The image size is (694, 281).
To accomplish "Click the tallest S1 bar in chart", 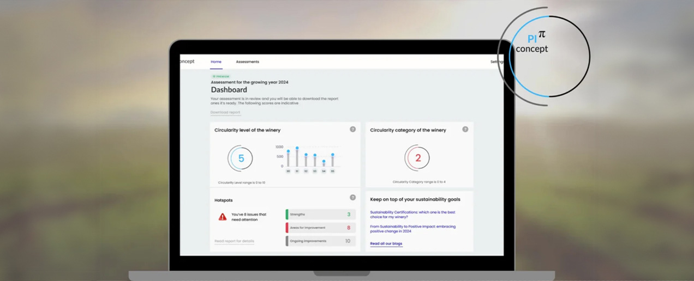I will tap(297, 157).
